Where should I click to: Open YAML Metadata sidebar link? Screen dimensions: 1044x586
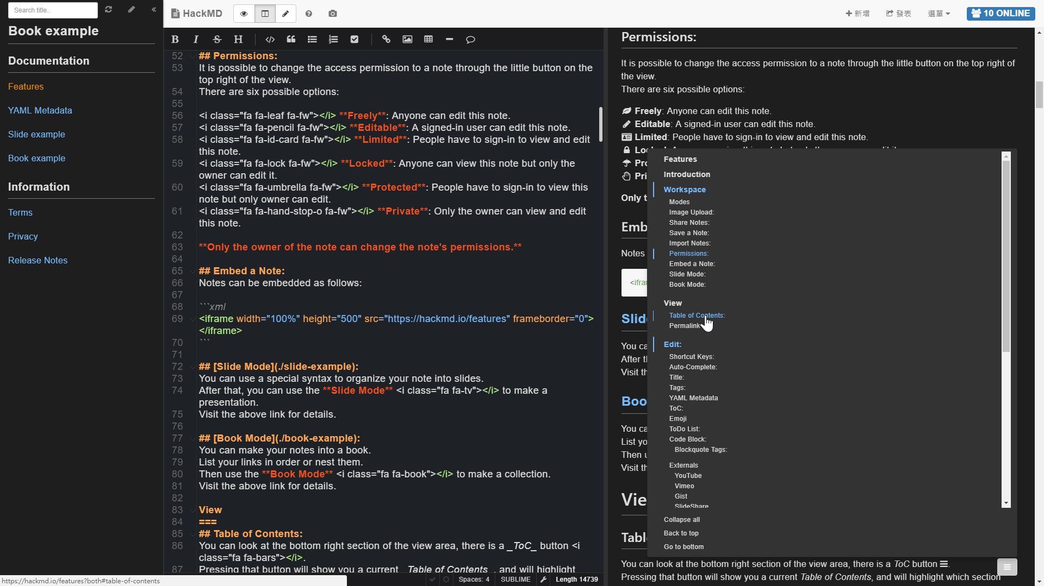point(40,110)
